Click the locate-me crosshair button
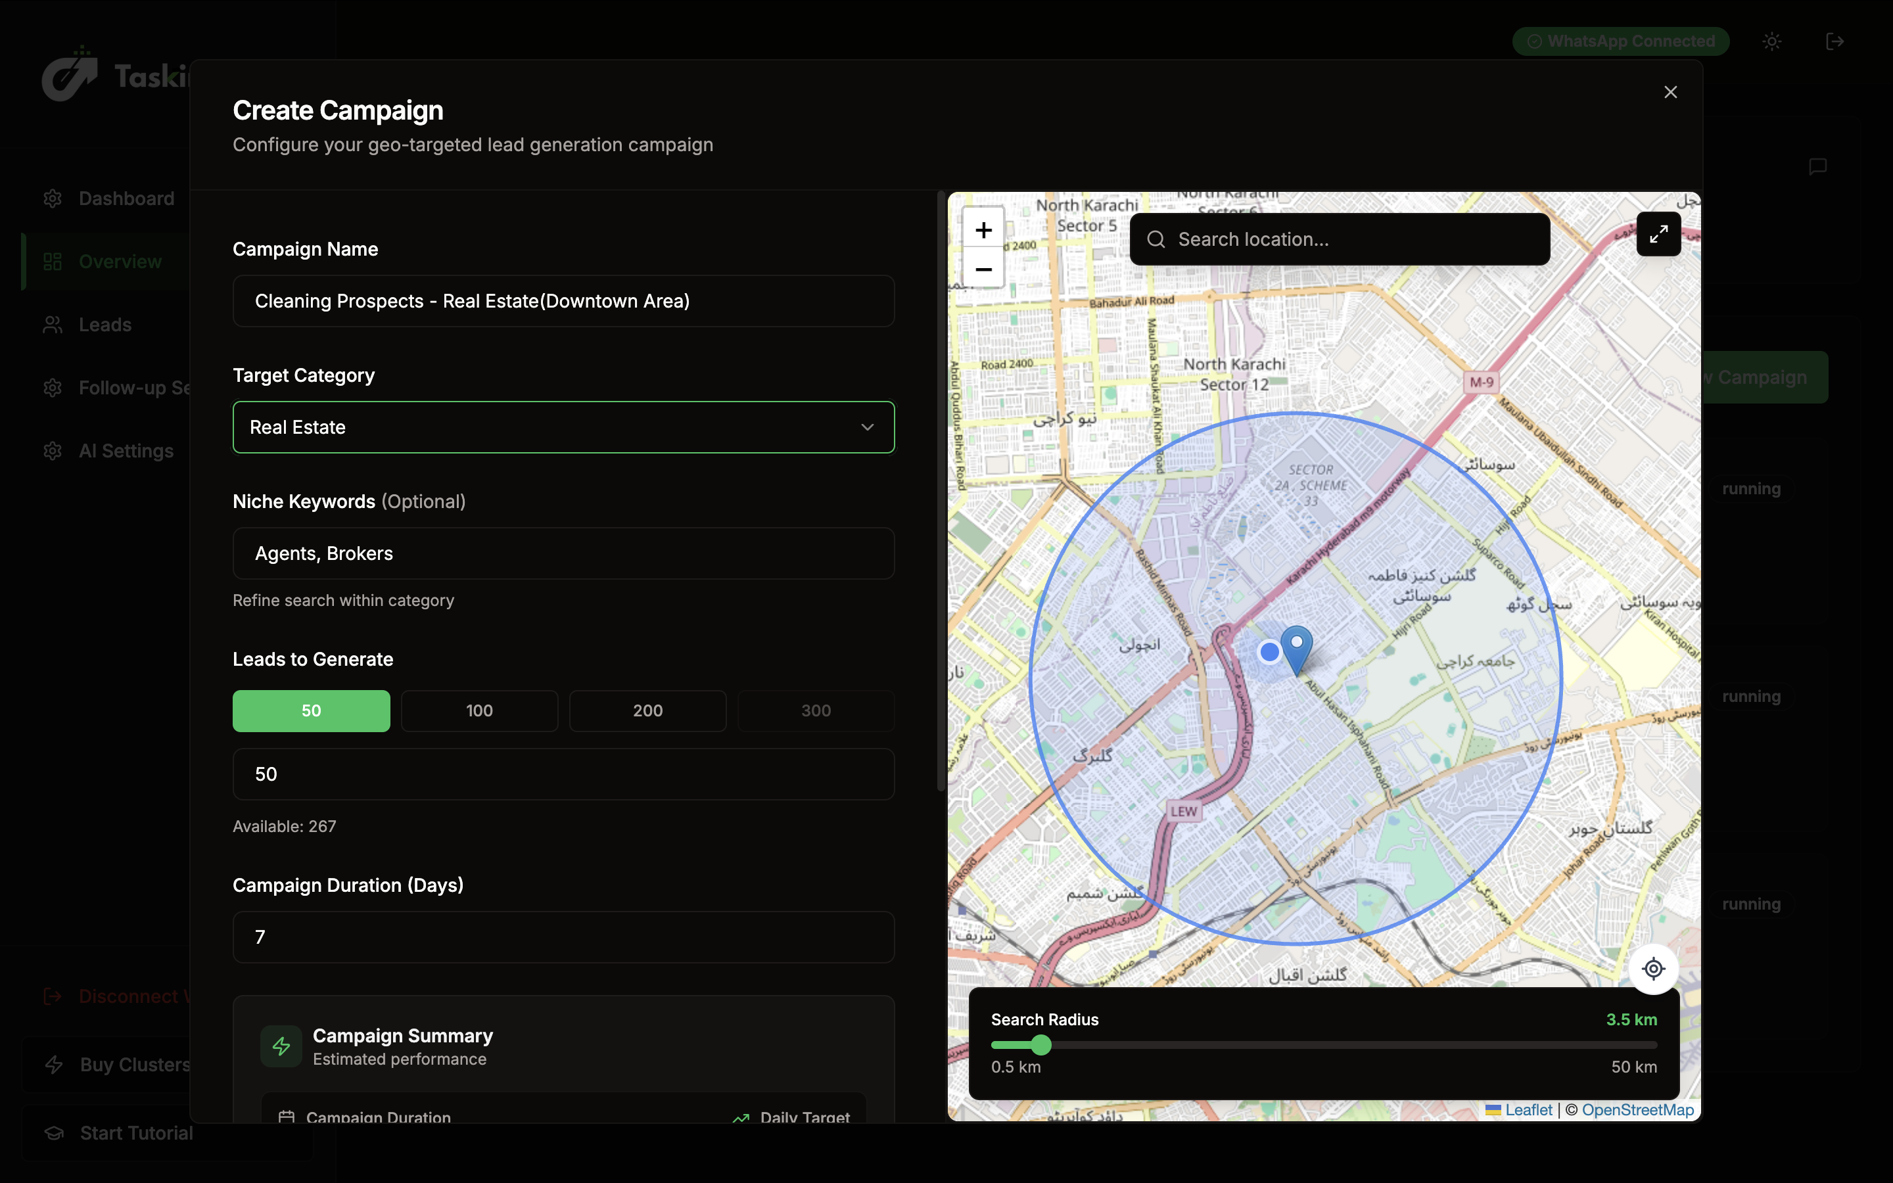The height and width of the screenshot is (1183, 1893). [1653, 969]
